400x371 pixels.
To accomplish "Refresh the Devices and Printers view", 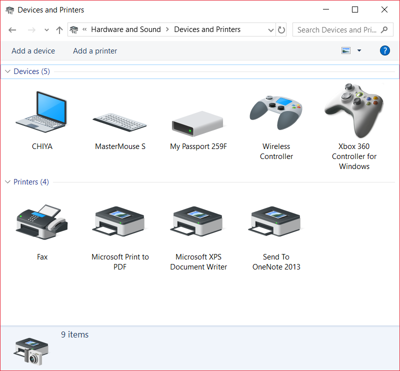I will (x=281, y=30).
